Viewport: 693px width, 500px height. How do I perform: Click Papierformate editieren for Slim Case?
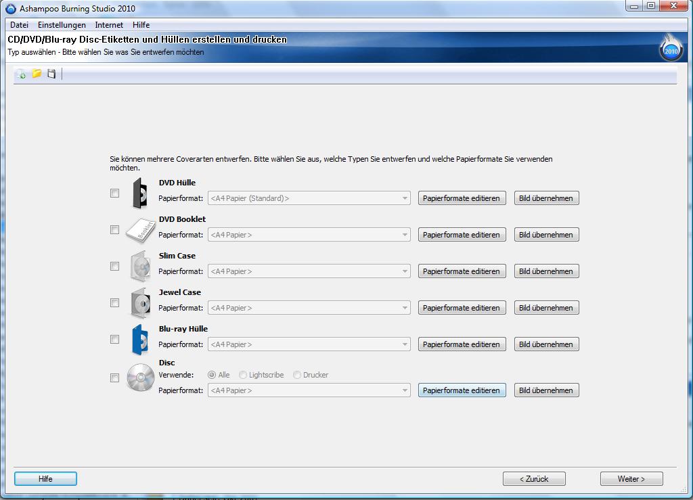point(462,271)
